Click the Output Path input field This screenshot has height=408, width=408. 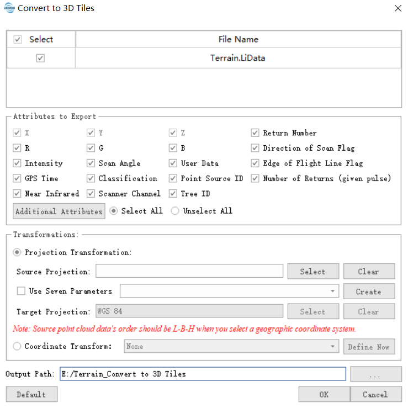click(202, 374)
